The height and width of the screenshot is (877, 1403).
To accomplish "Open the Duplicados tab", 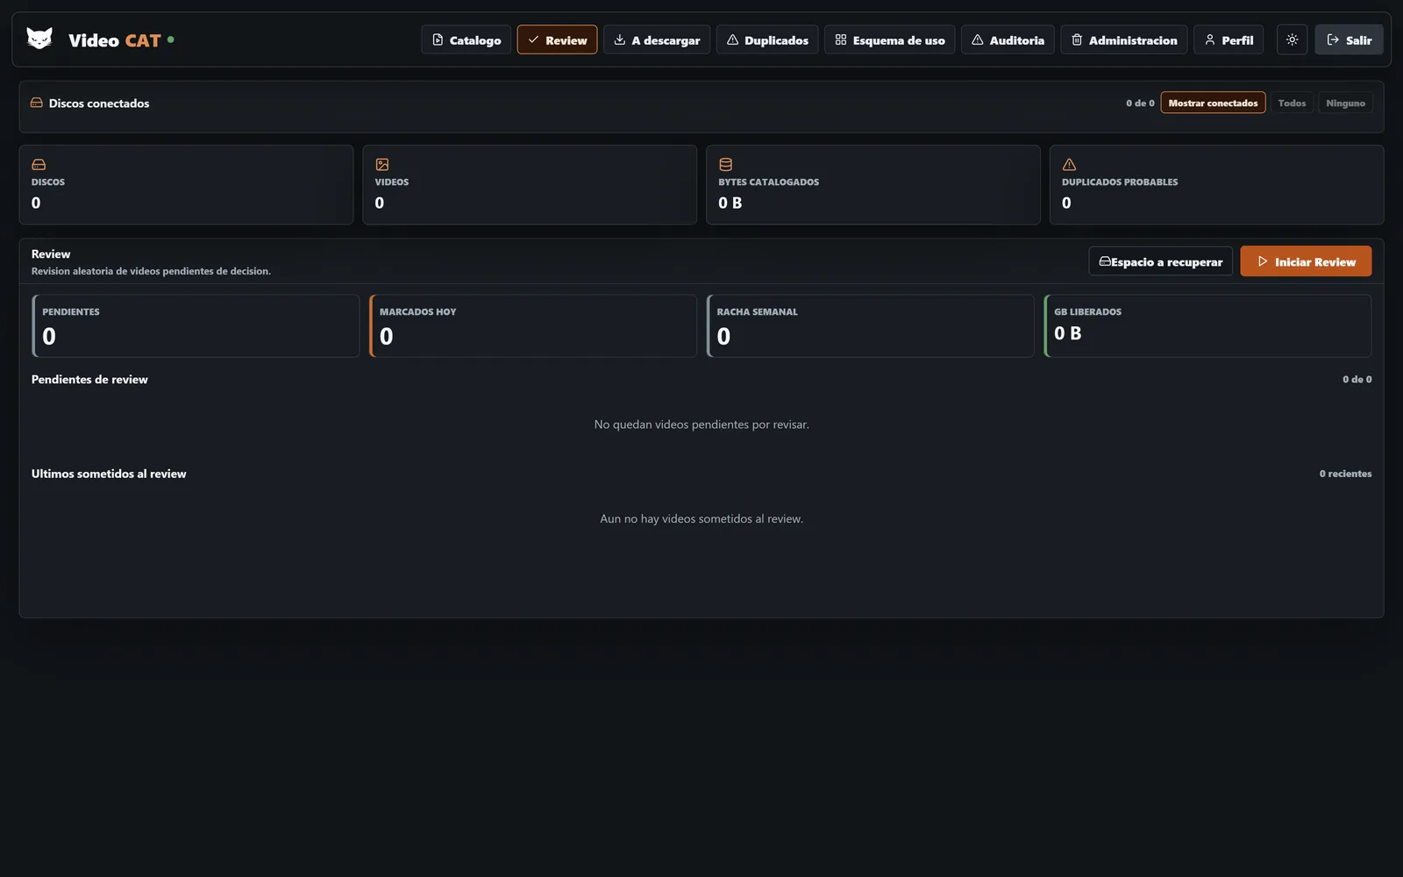I will (767, 39).
